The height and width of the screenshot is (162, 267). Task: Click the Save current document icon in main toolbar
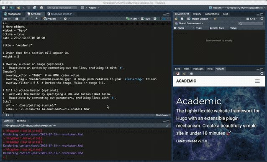tap(28, 8)
